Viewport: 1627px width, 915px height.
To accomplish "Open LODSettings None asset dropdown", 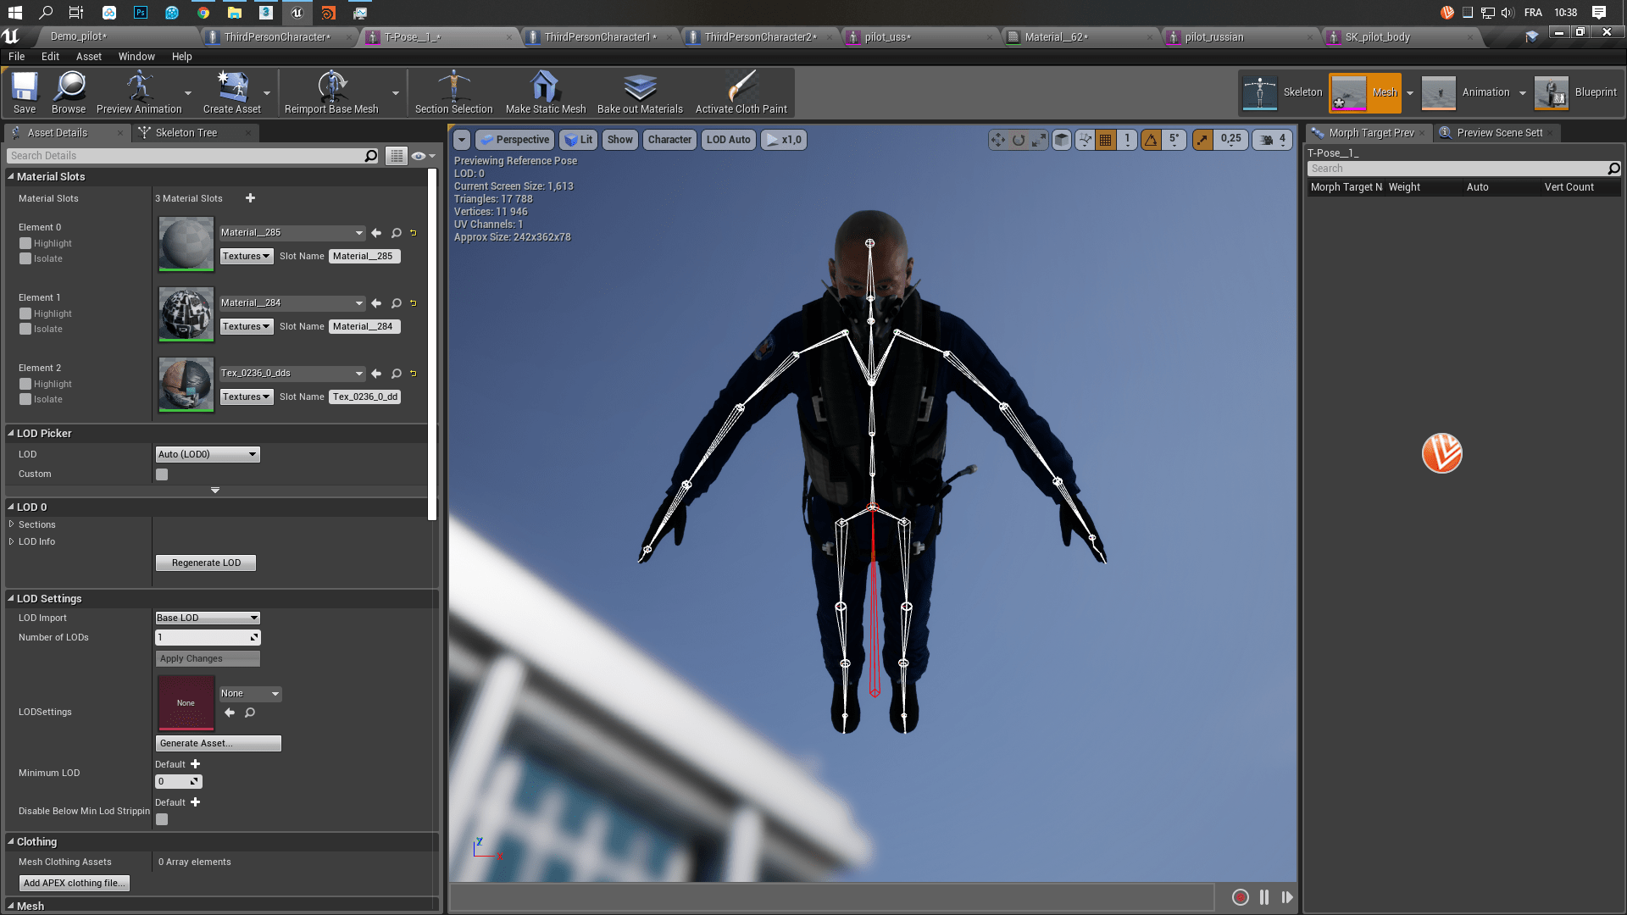I will coord(250,694).
